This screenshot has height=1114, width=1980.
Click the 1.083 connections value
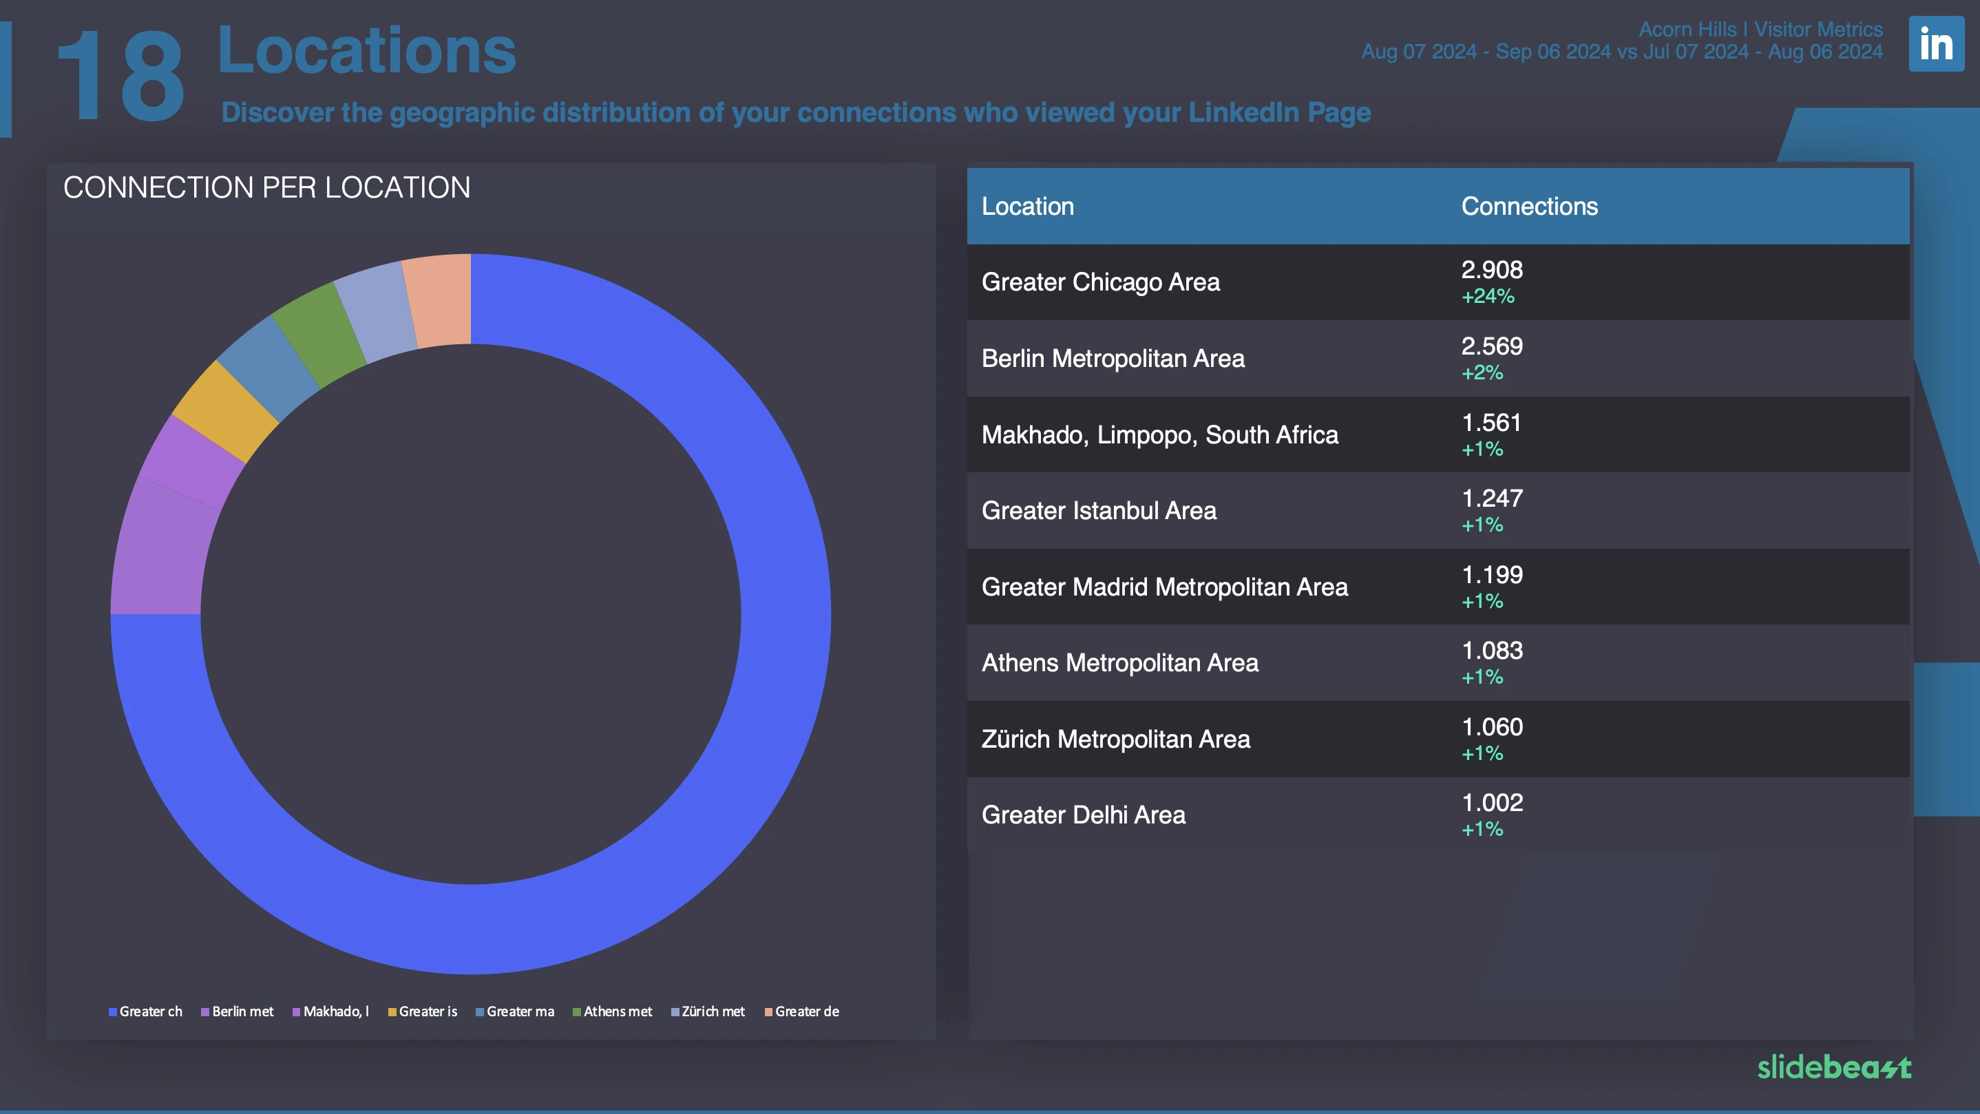(x=1492, y=651)
